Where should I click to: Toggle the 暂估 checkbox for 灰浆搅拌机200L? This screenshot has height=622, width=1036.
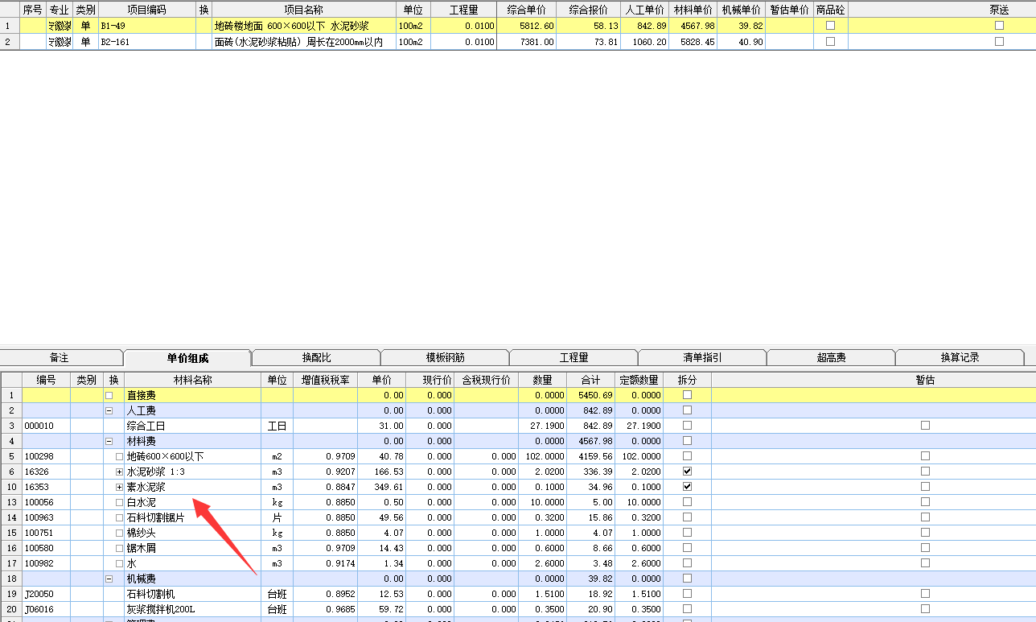pyautogui.click(x=925, y=609)
